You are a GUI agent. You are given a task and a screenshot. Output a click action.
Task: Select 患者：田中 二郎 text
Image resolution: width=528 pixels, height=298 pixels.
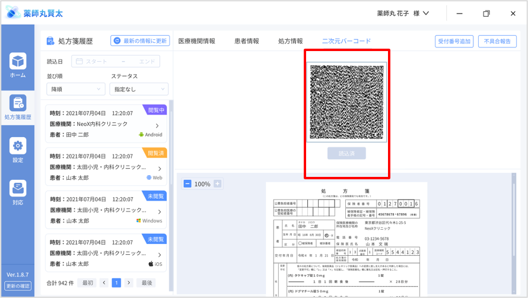click(69, 135)
